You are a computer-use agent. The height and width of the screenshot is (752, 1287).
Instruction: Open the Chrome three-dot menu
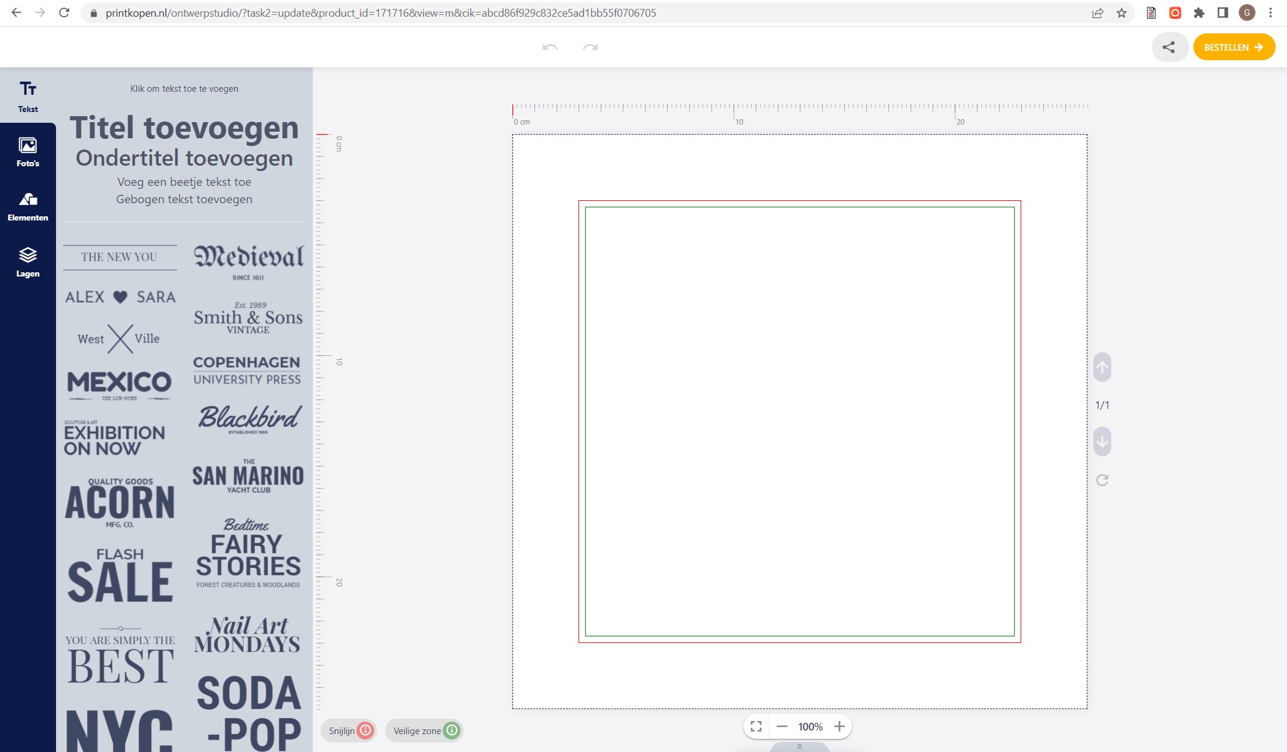click(x=1270, y=13)
